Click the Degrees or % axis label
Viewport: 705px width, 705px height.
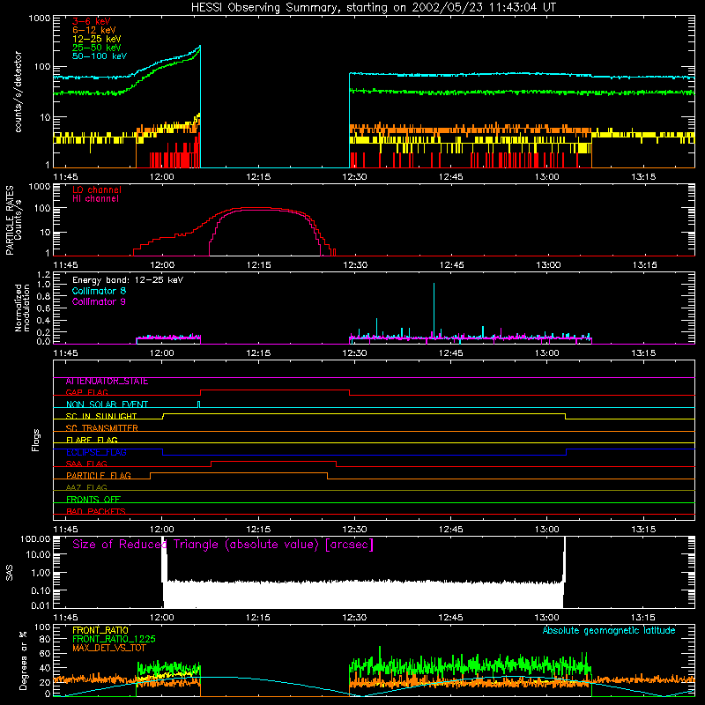point(23,660)
